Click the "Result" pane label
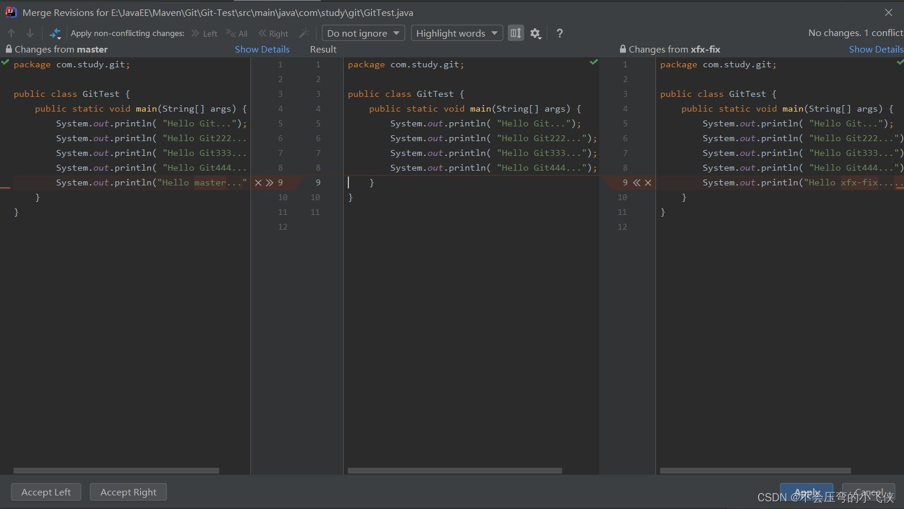The image size is (904, 509). click(323, 50)
